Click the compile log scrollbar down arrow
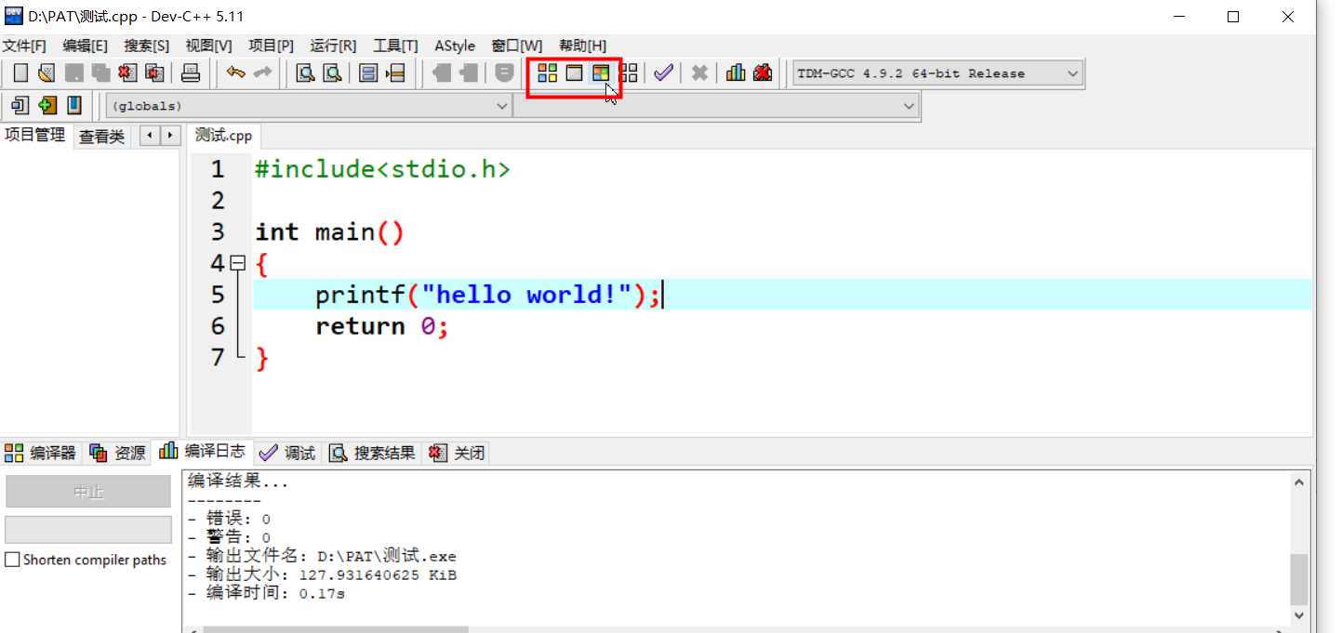 pyautogui.click(x=1299, y=615)
